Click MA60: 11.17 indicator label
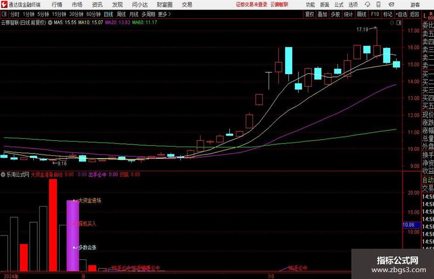The width and height of the screenshot is (434, 279). [145, 22]
